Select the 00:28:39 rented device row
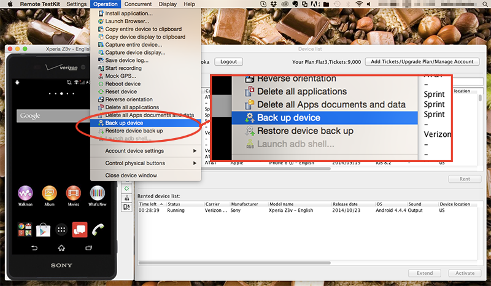The height and width of the screenshot is (286, 491). tap(308, 211)
